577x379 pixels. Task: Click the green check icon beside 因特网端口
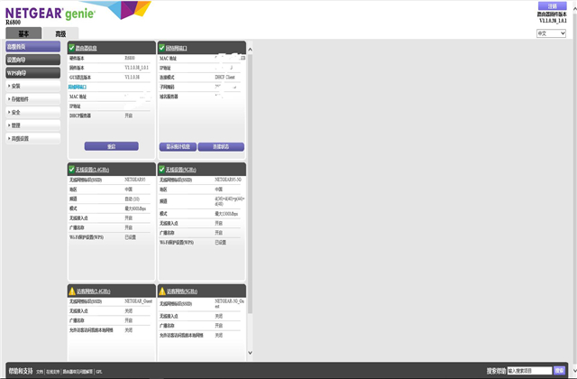coord(162,47)
